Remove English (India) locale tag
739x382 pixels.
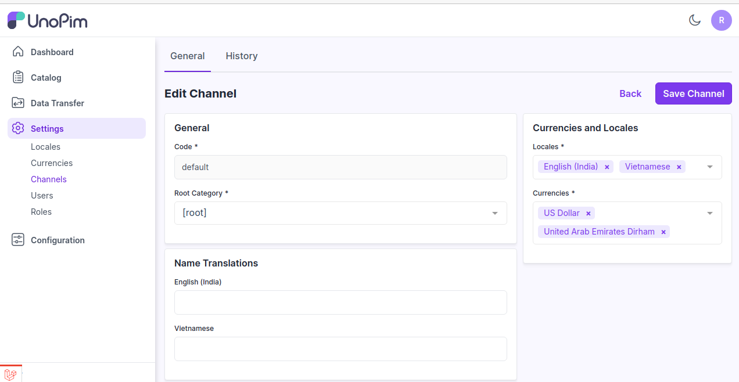point(607,167)
